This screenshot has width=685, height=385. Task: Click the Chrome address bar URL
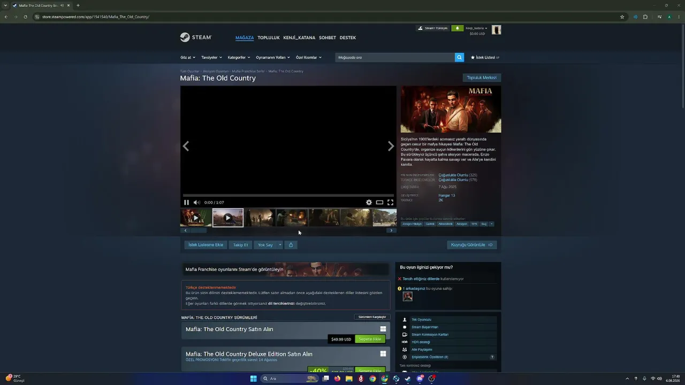tap(95, 17)
